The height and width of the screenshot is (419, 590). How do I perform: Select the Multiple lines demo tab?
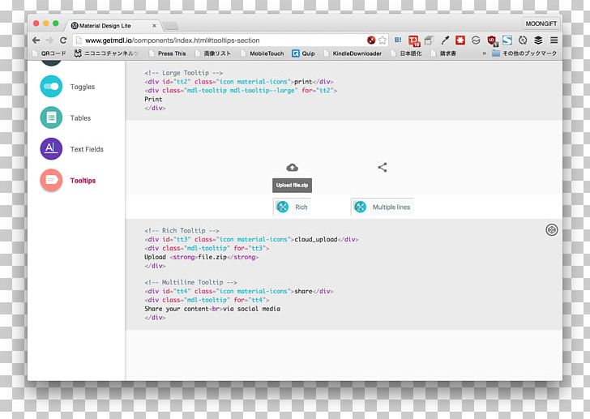coord(382,207)
